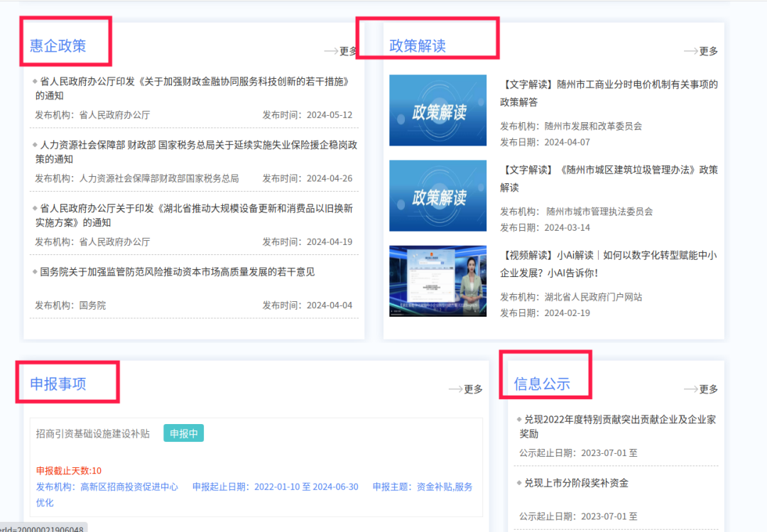Open the 小Ai解读 video thumbnail

437,281
